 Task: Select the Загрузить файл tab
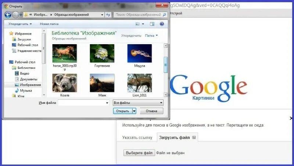(177, 138)
